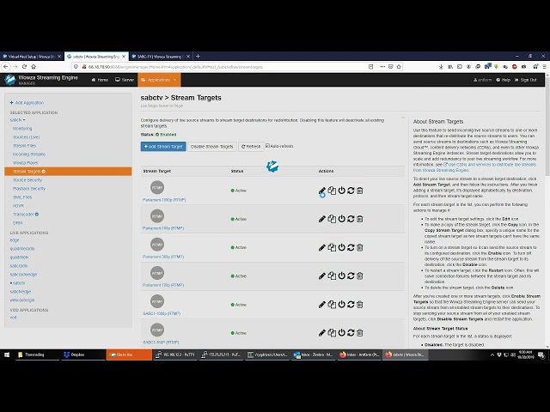Image resolution: width=550 pixels, height=412 pixels.
Task: Edit the Parliament-720p stream target
Action: click(x=322, y=276)
